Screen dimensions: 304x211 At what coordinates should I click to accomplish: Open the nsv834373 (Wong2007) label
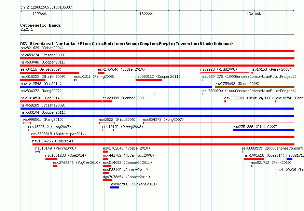(x=163, y=119)
